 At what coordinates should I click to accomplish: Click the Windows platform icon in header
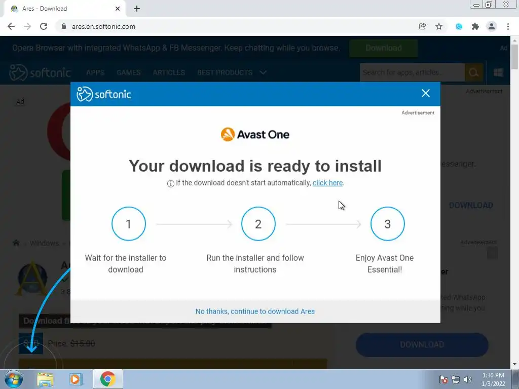498,72
